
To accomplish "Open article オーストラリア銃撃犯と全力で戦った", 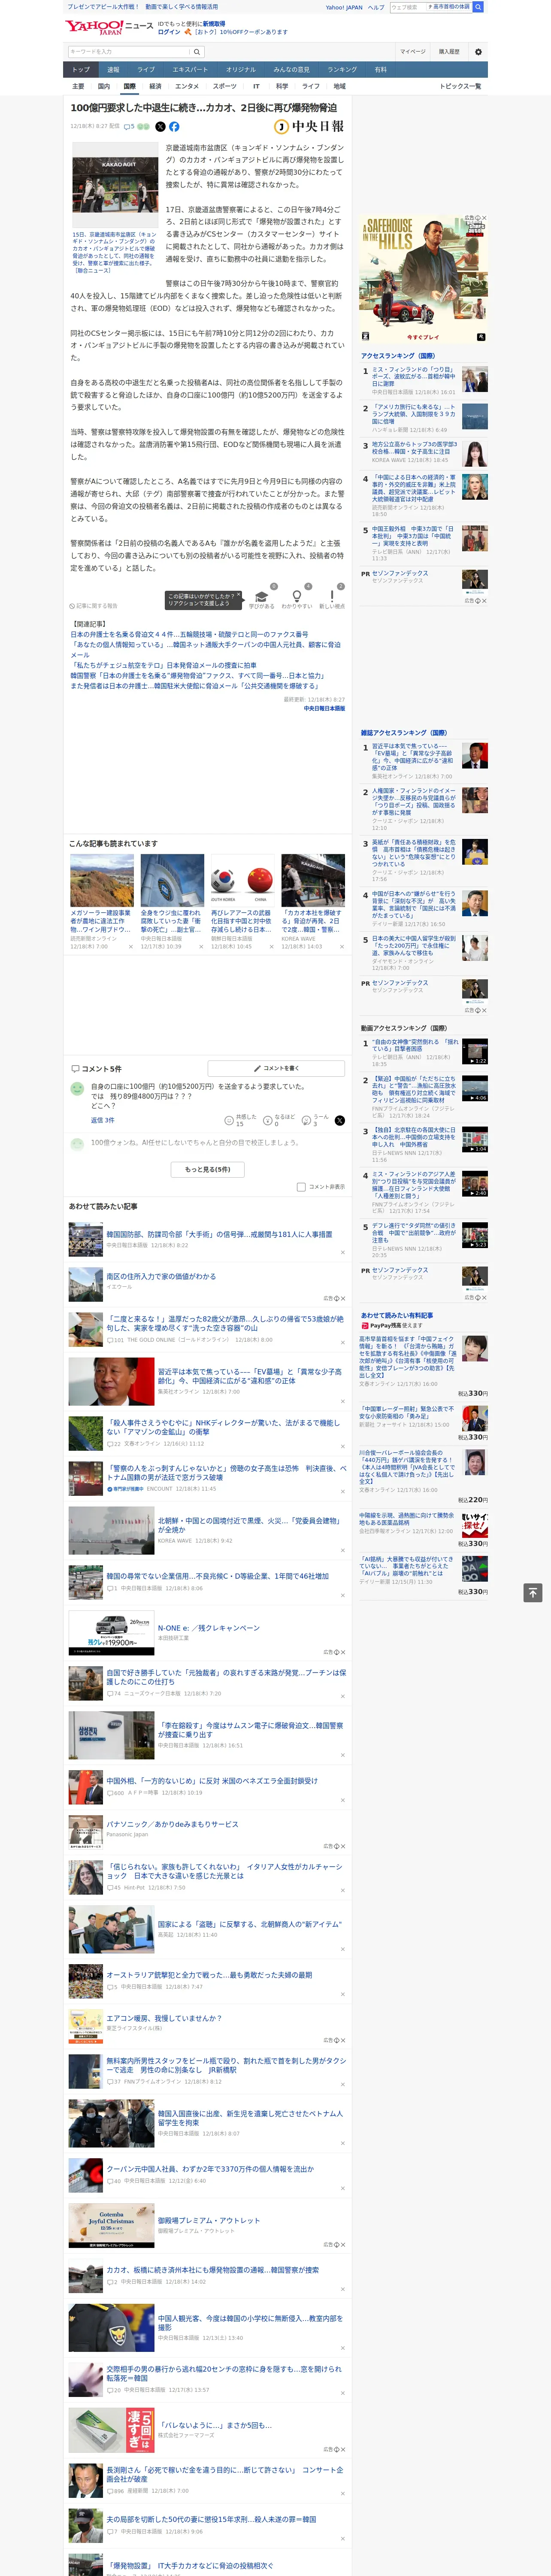I will [x=209, y=1975].
